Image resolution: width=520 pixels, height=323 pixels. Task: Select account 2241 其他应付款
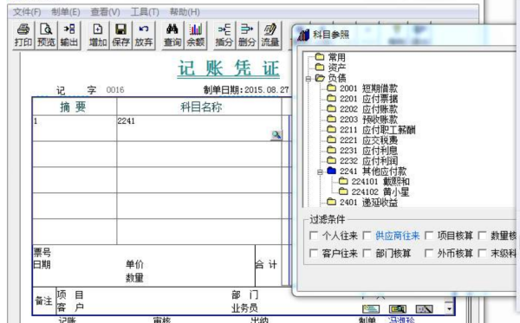(367, 171)
